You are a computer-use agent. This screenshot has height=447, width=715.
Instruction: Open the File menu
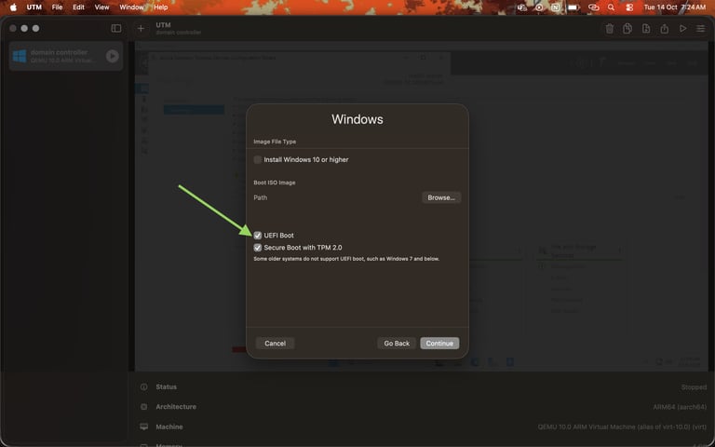[x=57, y=7]
